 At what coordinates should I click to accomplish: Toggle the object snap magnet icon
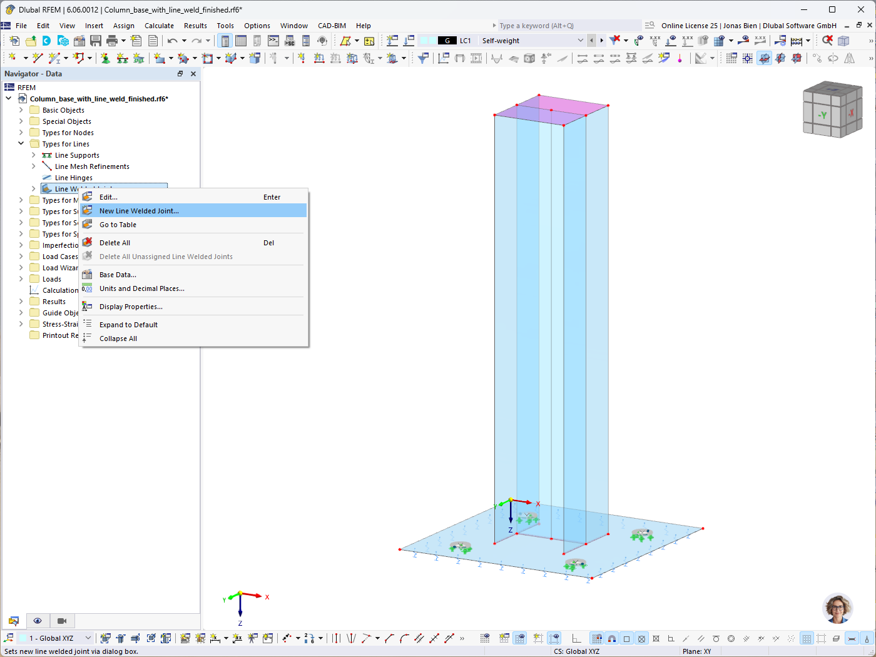coord(612,638)
